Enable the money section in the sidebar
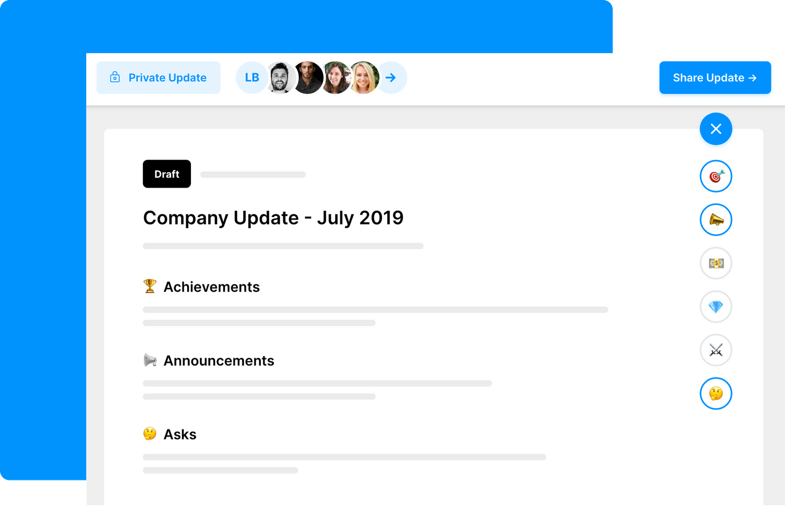This screenshot has width=785, height=506. point(715,263)
